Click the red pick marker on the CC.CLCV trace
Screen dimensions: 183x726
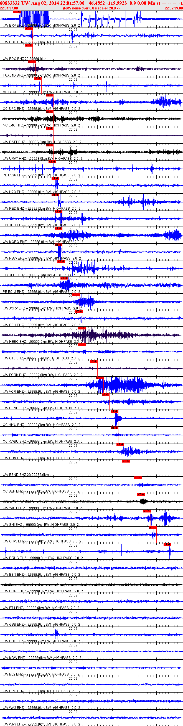(61, 262)
